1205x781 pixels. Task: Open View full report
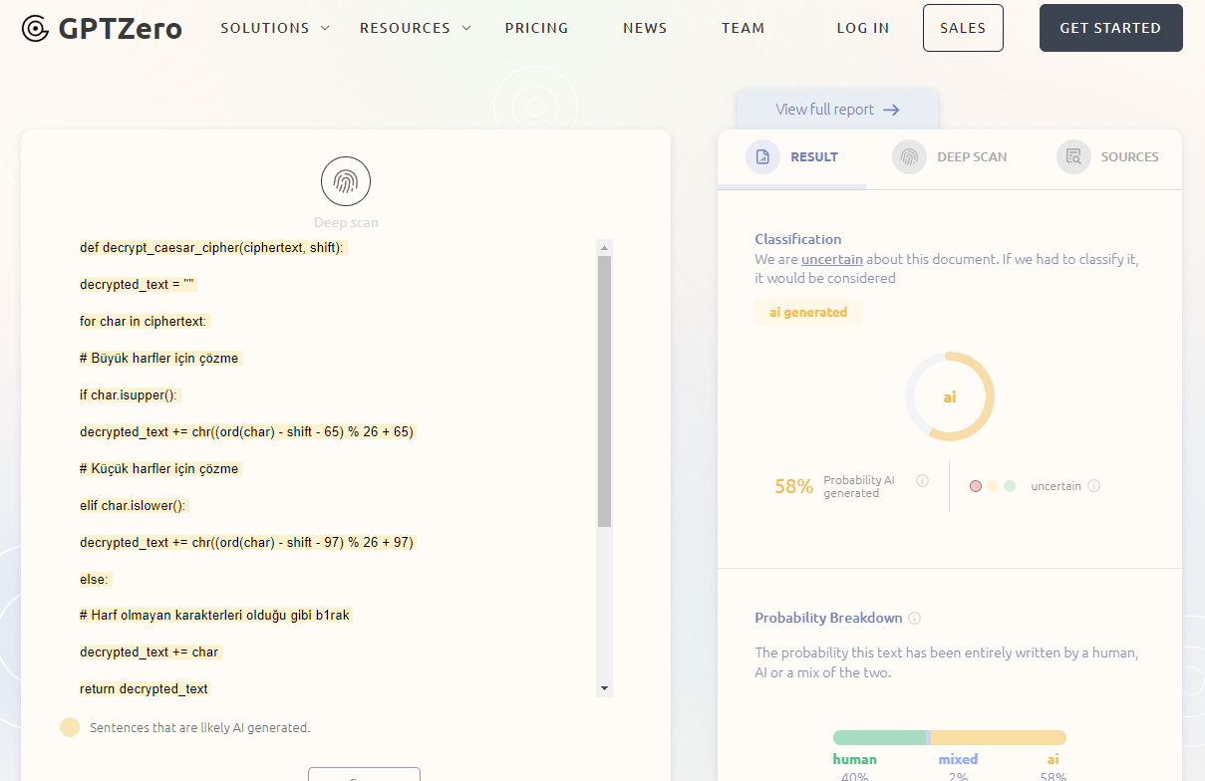(837, 110)
